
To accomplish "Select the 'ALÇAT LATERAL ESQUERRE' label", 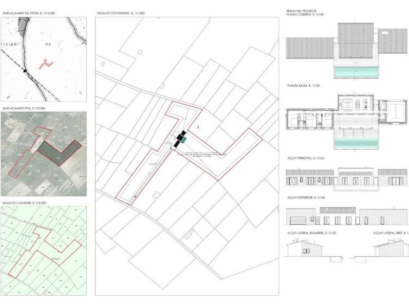I will (312, 233).
